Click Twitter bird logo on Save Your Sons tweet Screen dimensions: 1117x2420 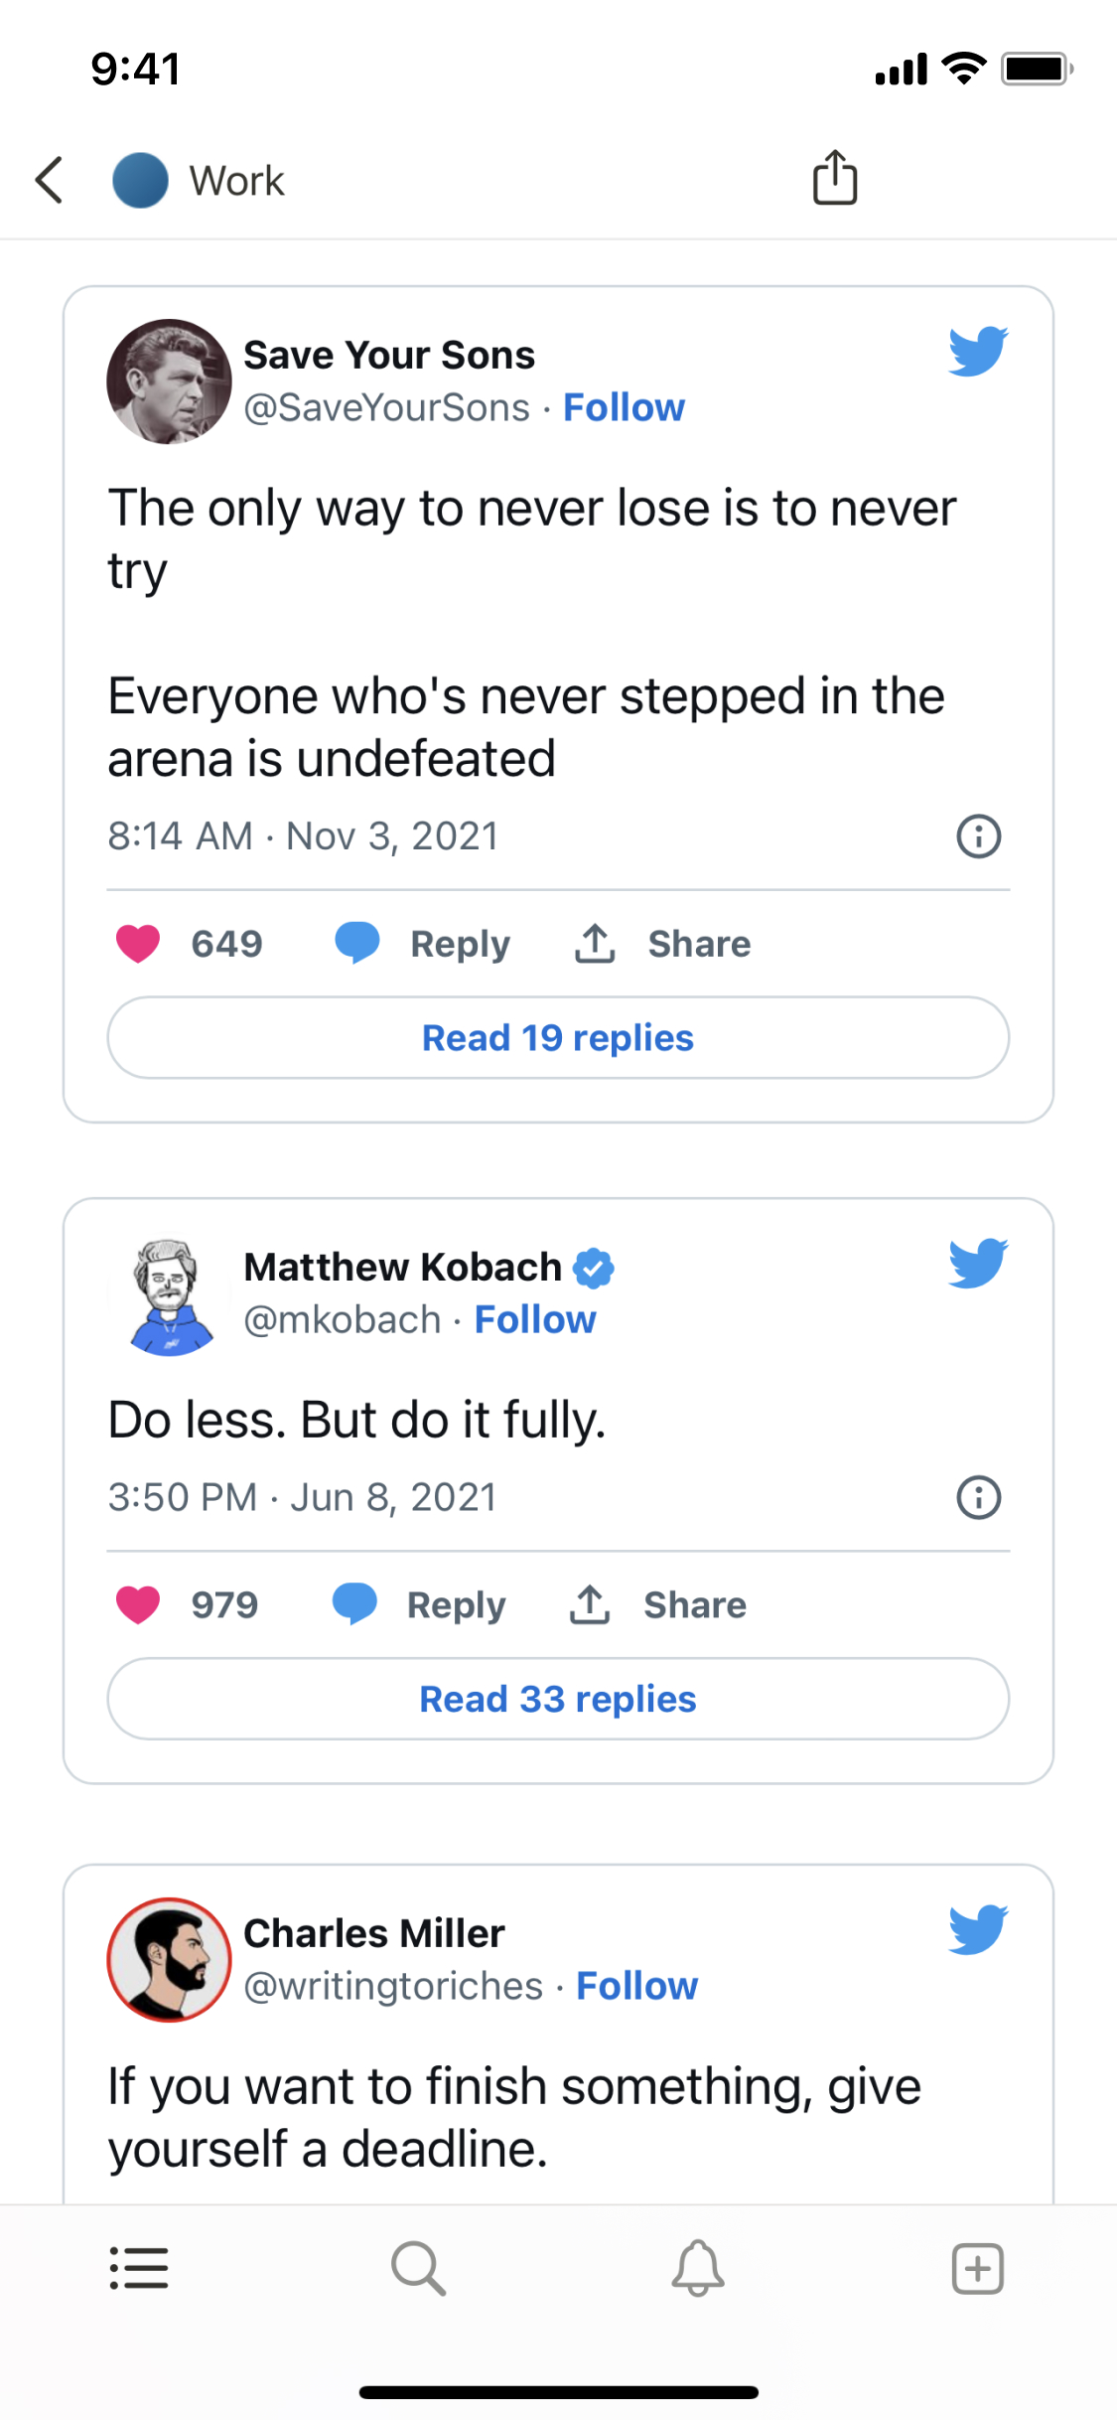[978, 352]
